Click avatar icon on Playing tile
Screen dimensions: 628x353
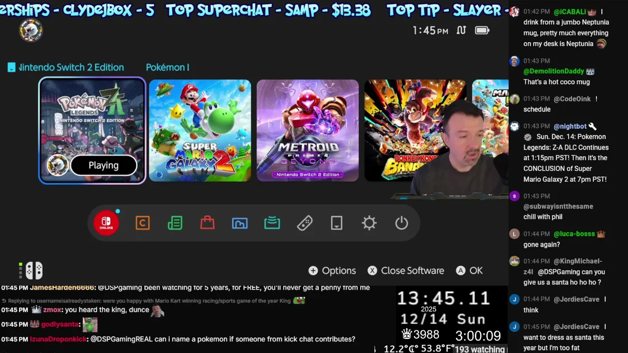click(x=57, y=165)
